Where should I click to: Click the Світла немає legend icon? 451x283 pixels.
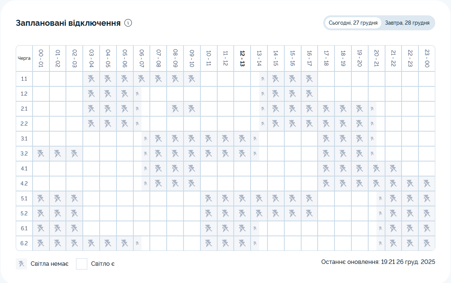point(21,264)
